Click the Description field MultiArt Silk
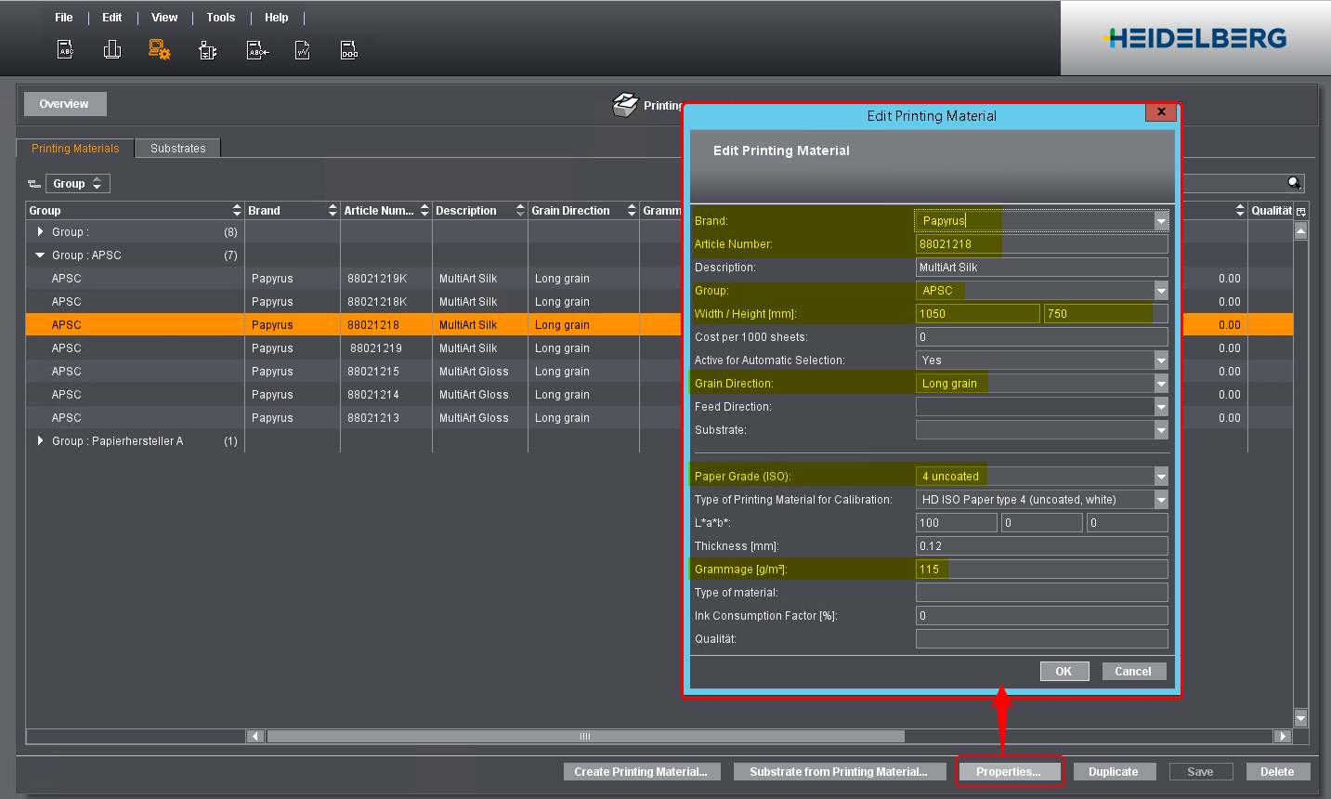Screen dimensions: 1331x799 point(1041,268)
